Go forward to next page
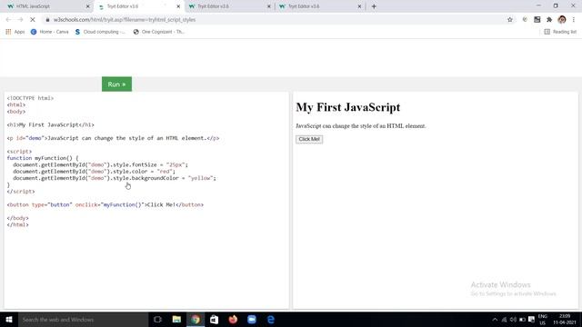Image resolution: width=582 pixels, height=327 pixels. (20, 20)
